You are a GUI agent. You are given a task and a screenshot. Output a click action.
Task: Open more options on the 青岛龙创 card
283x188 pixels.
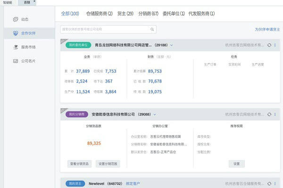point(275,45)
